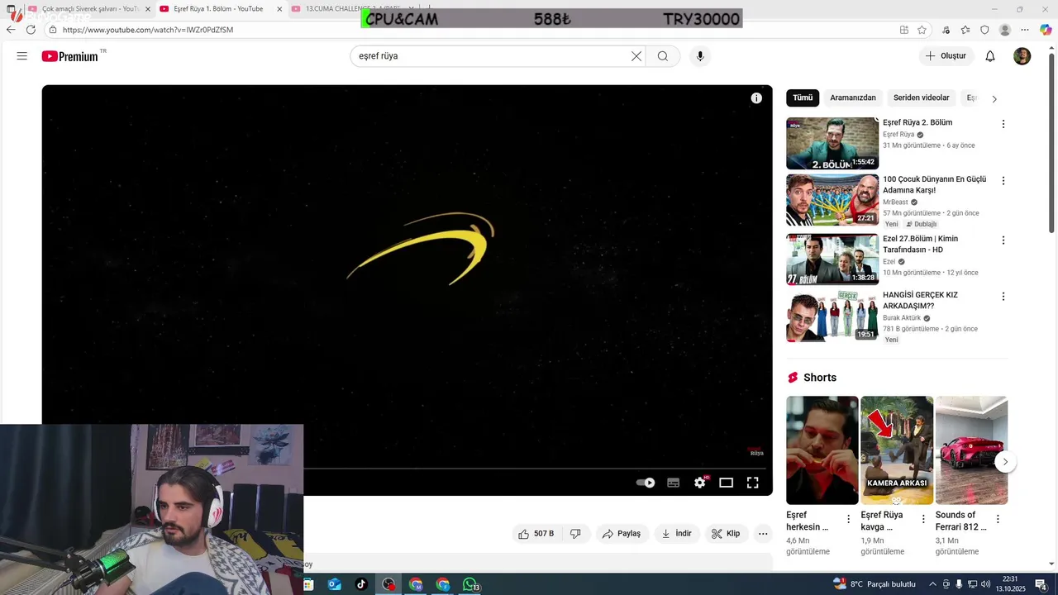This screenshot has width=1058, height=595.
Task: Open the YouTube account avatar menu
Action: pos(1022,56)
